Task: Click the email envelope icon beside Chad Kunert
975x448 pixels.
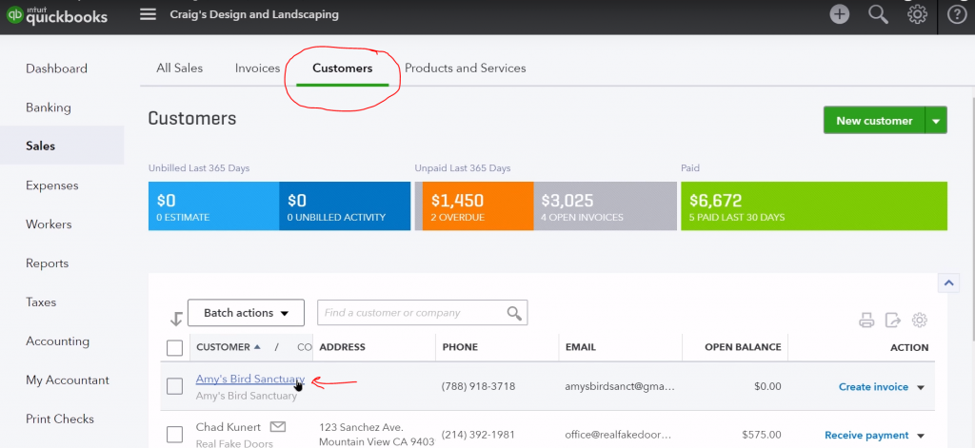Action: tap(278, 426)
